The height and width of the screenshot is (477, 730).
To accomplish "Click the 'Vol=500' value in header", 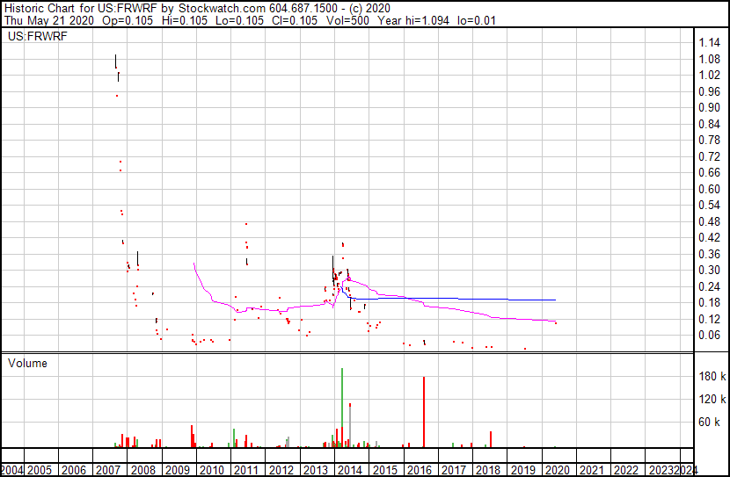I will click(x=347, y=20).
